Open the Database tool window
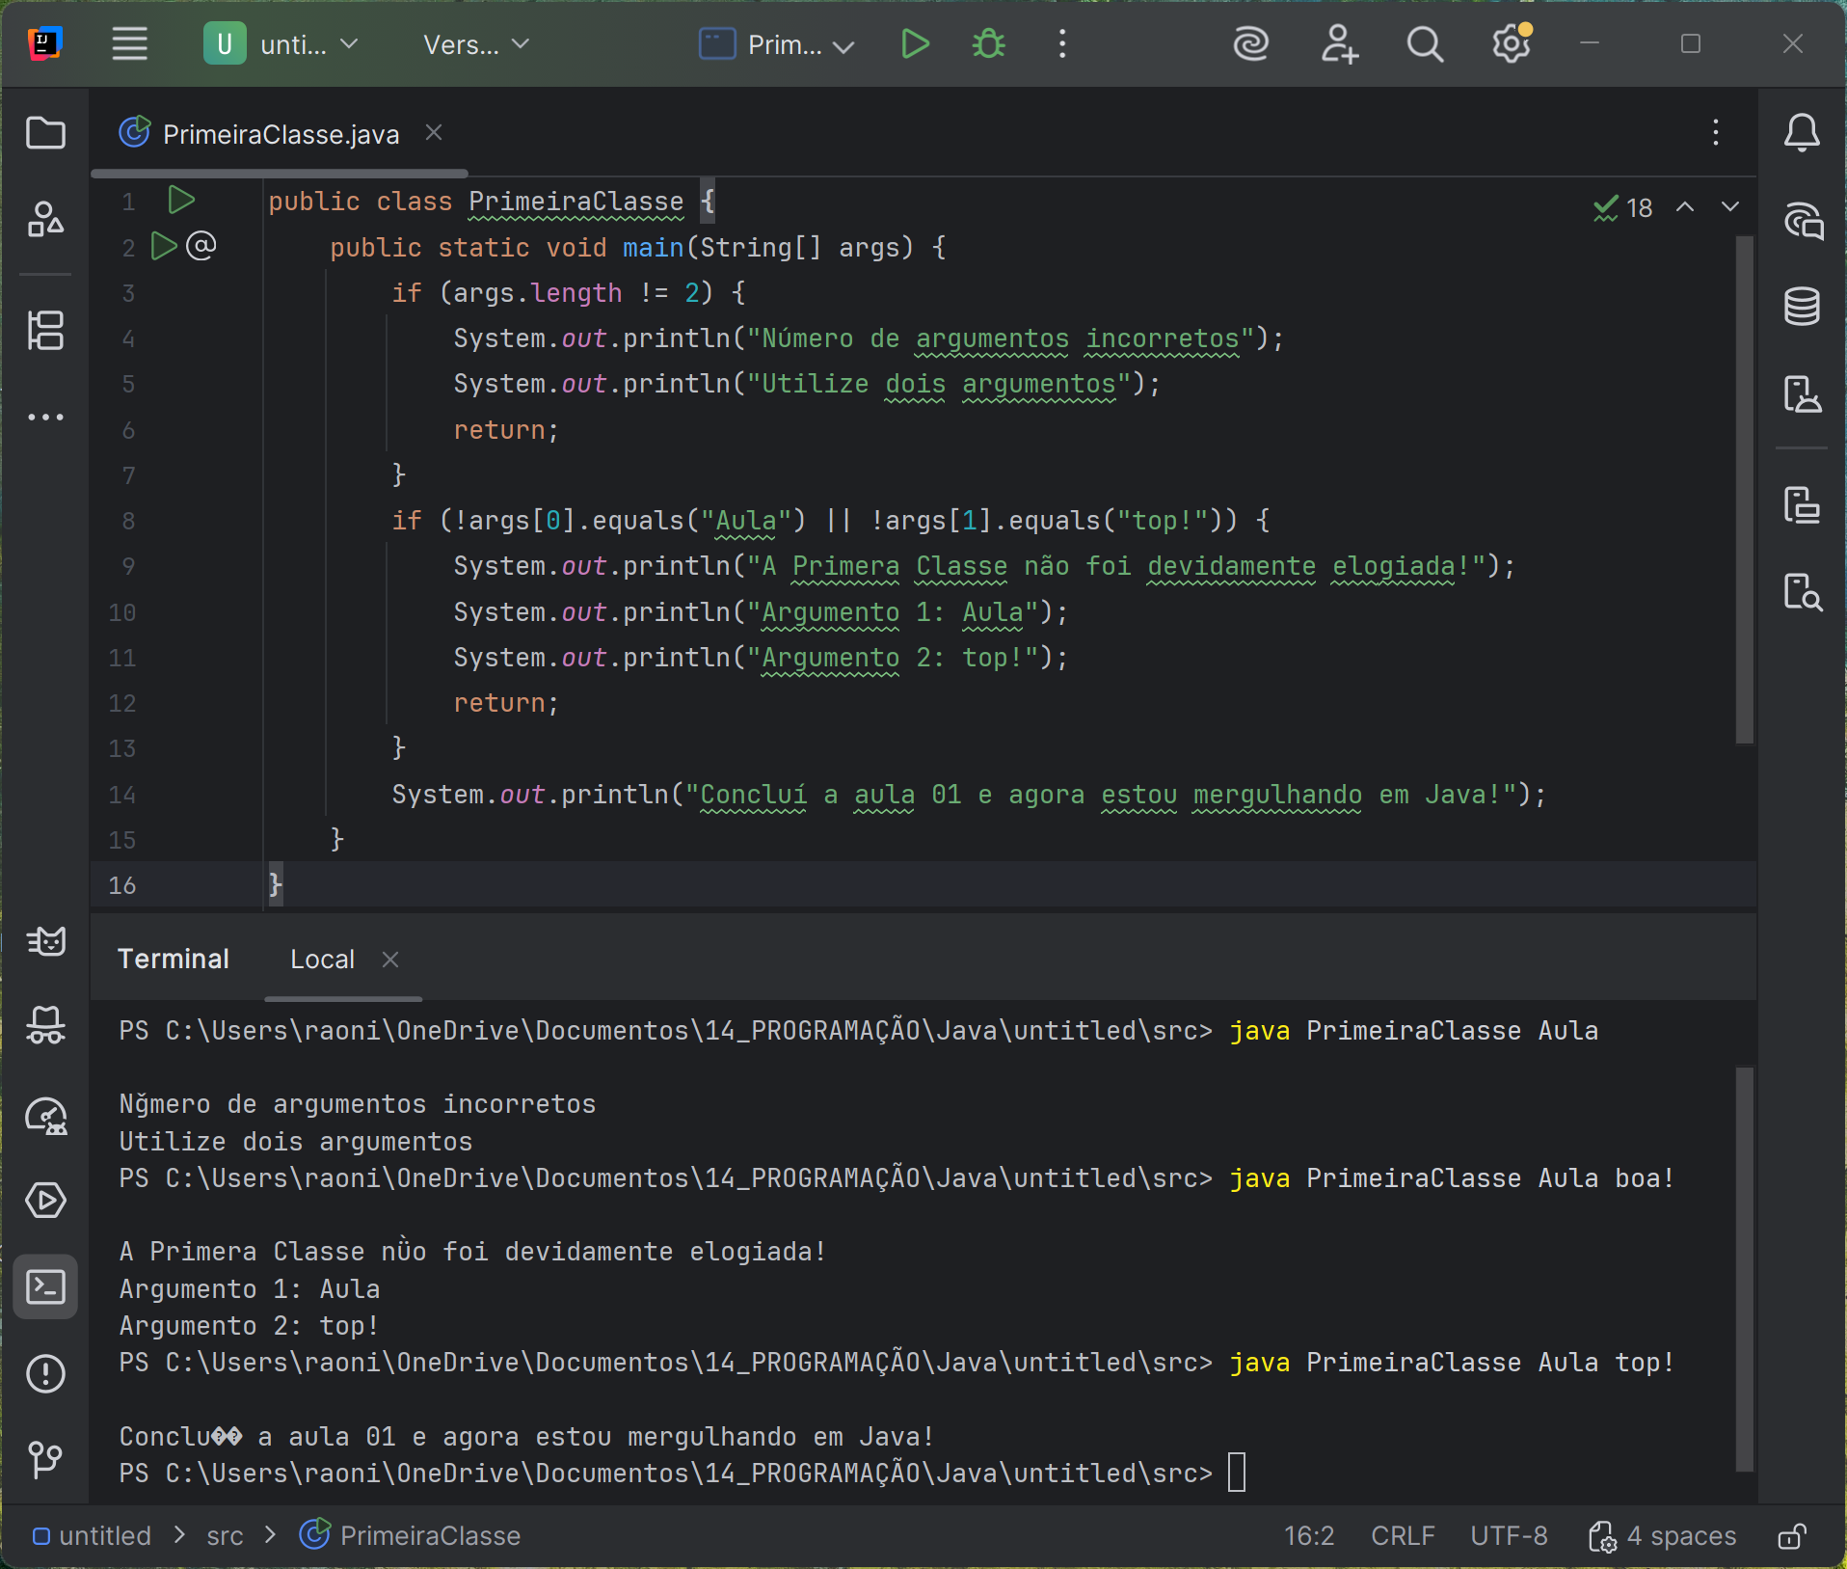1847x1569 pixels. pyautogui.click(x=1801, y=307)
